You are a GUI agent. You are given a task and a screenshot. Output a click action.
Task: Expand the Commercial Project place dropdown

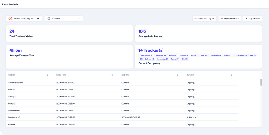pos(38,19)
